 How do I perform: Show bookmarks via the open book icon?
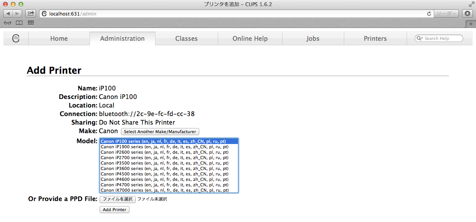tap(19, 23)
